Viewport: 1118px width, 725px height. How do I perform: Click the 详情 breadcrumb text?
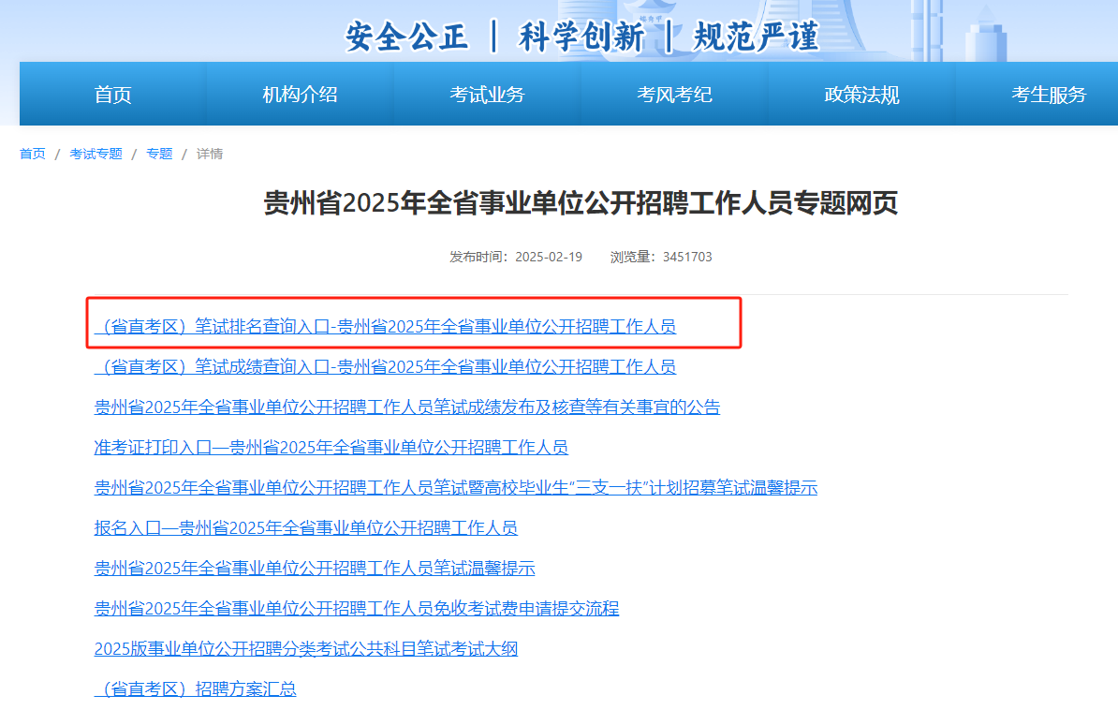coord(210,154)
